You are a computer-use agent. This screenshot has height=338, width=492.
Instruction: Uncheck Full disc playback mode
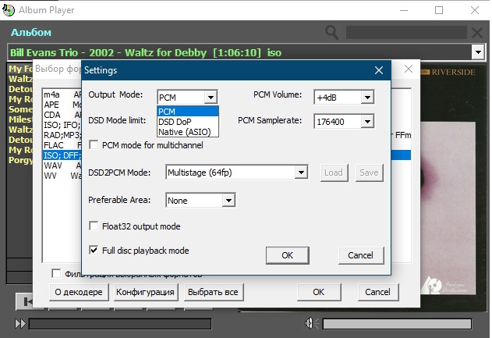point(94,250)
